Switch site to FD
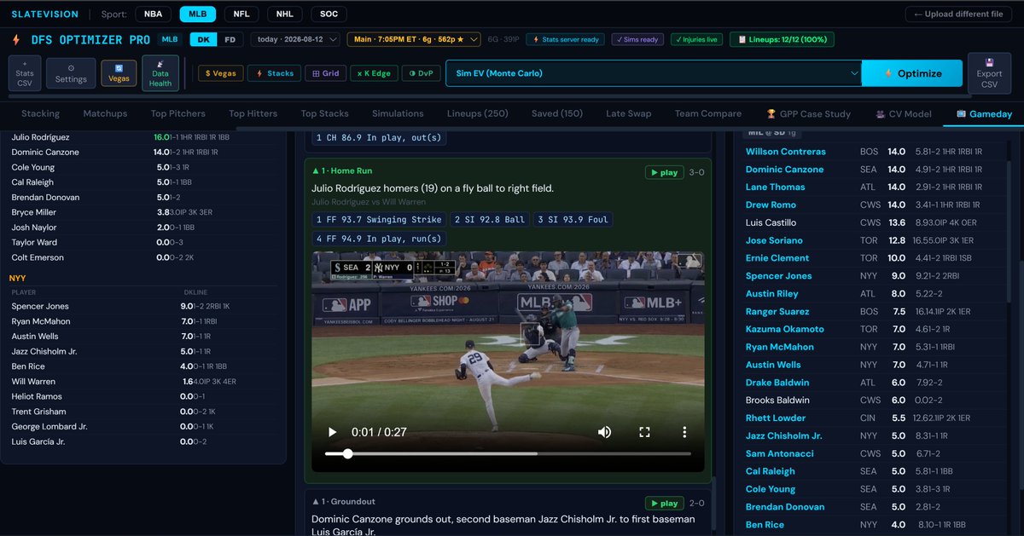 coord(230,39)
